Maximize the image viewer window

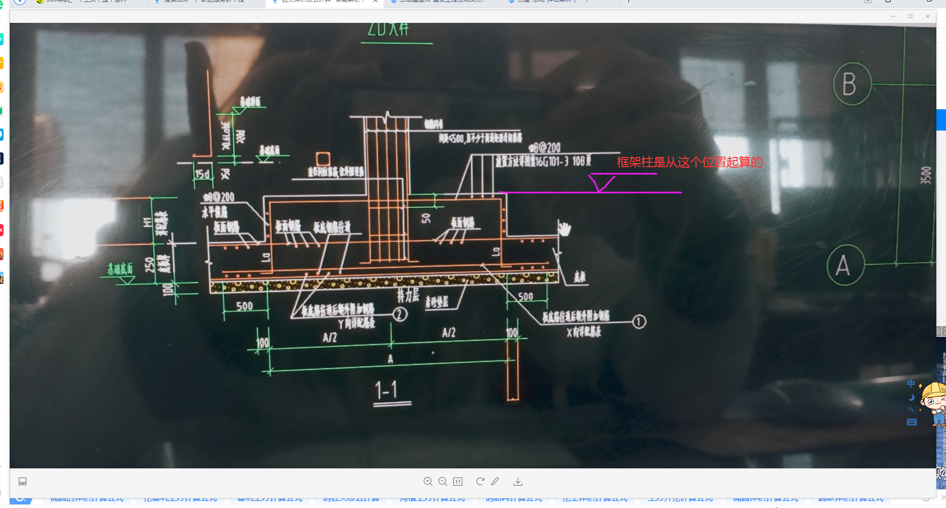point(910,16)
